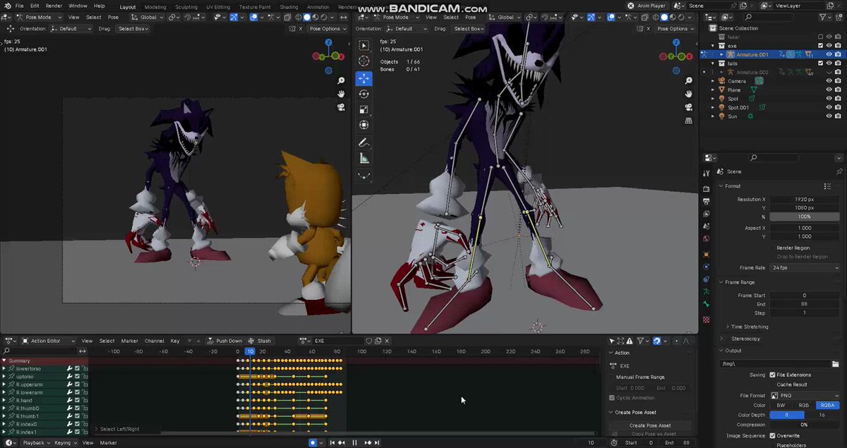Disable render for the Plane object camera icon
This screenshot has height=448, width=847.
click(838, 90)
